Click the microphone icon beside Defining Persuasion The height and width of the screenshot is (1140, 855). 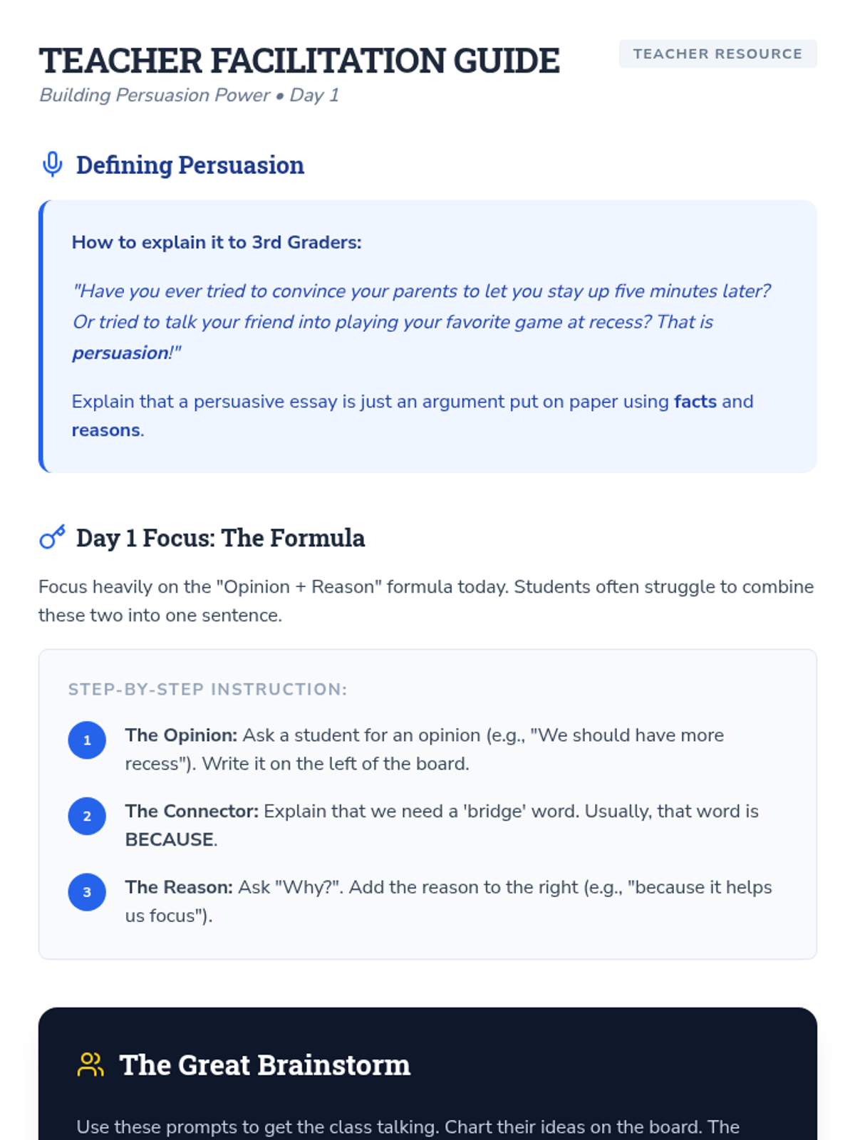pyautogui.click(x=52, y=165)
